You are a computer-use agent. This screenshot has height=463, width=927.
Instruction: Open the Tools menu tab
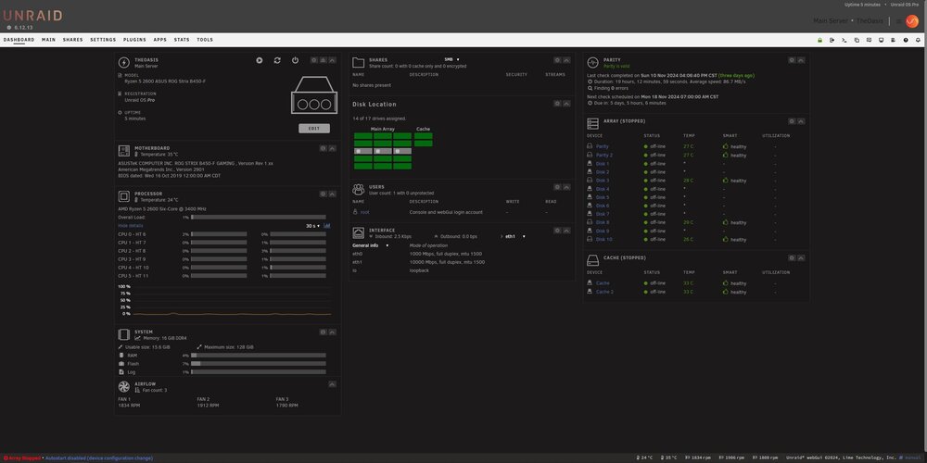205,40
